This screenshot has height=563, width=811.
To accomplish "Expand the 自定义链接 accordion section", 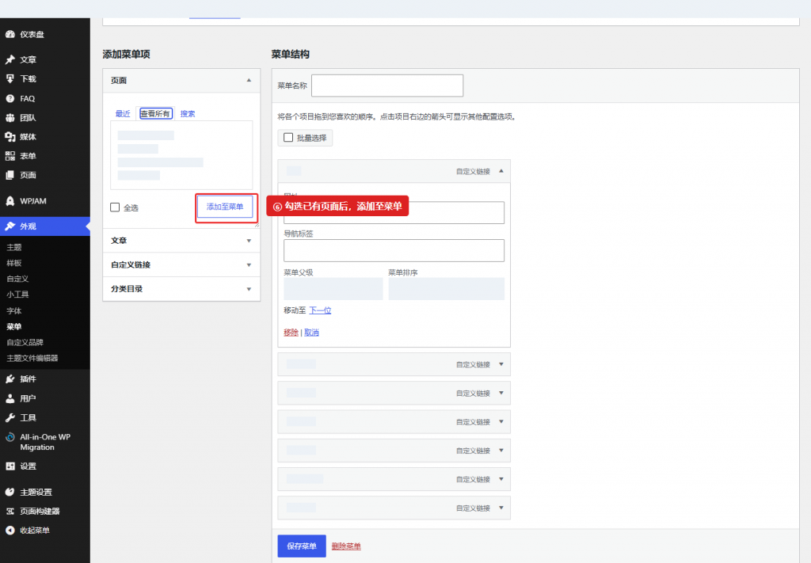I will tap(181, 264).
